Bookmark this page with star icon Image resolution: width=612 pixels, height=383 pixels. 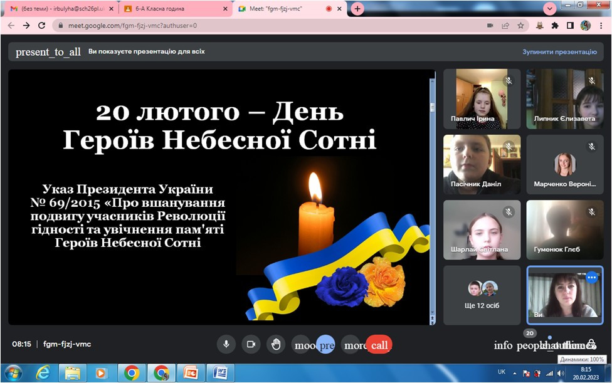(520, 26)
